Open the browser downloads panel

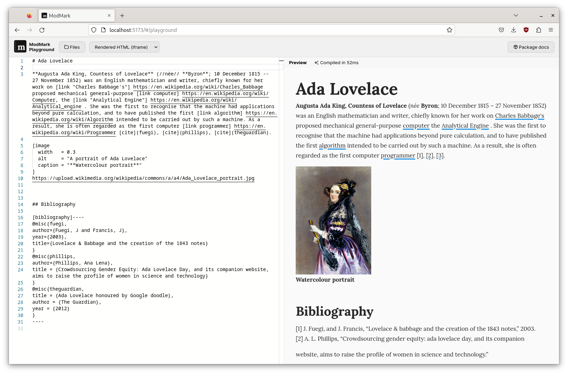pos(514,30)
